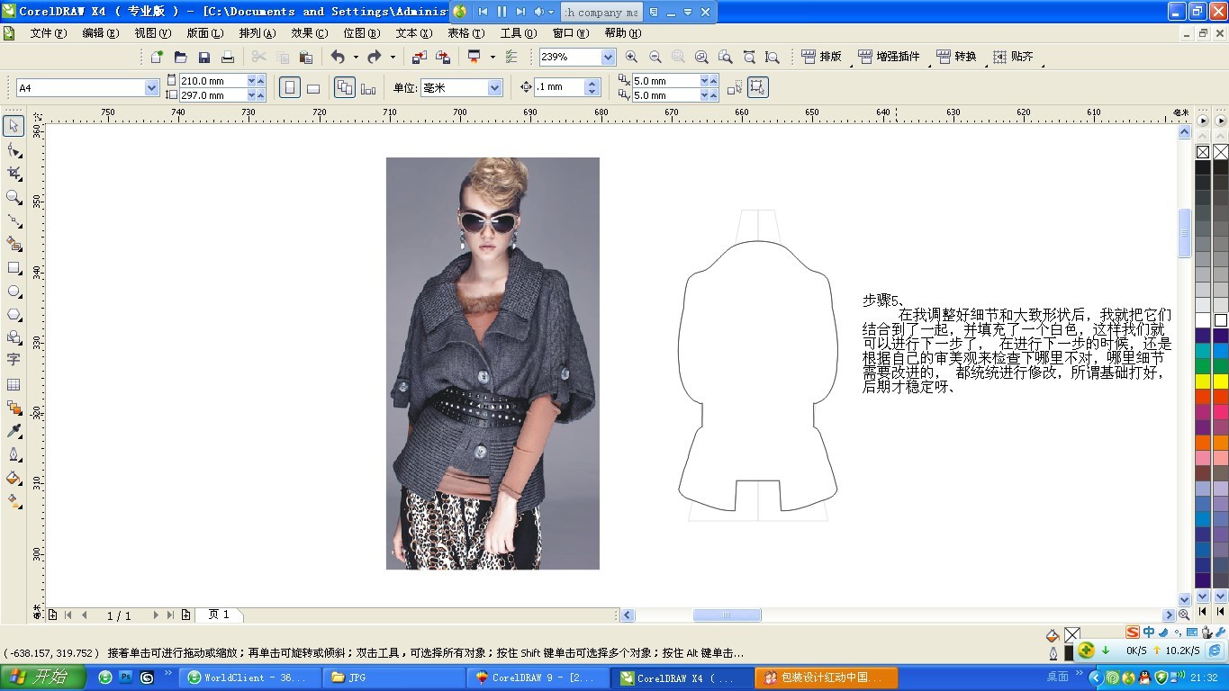Open the 297.0 mm height dropdown
This screenshot has height=691, width=1229.
click(250, 94)
